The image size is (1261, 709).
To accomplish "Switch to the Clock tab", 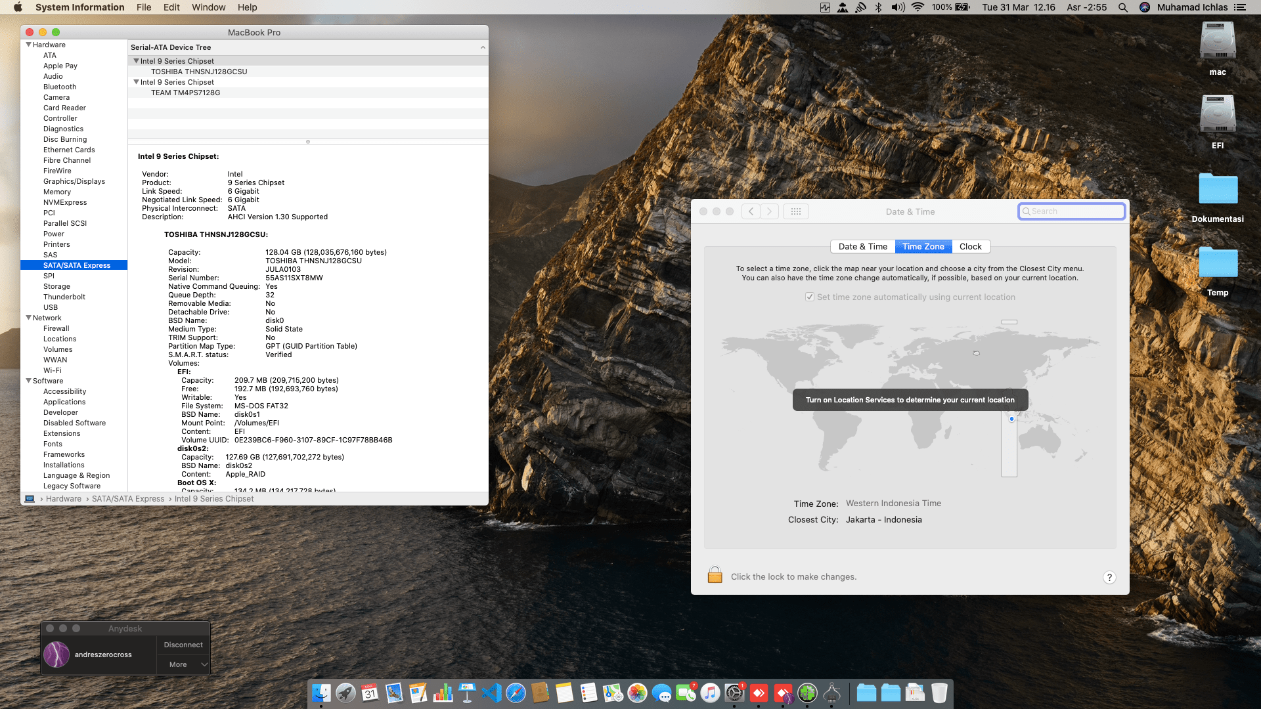I will point(970,247).
